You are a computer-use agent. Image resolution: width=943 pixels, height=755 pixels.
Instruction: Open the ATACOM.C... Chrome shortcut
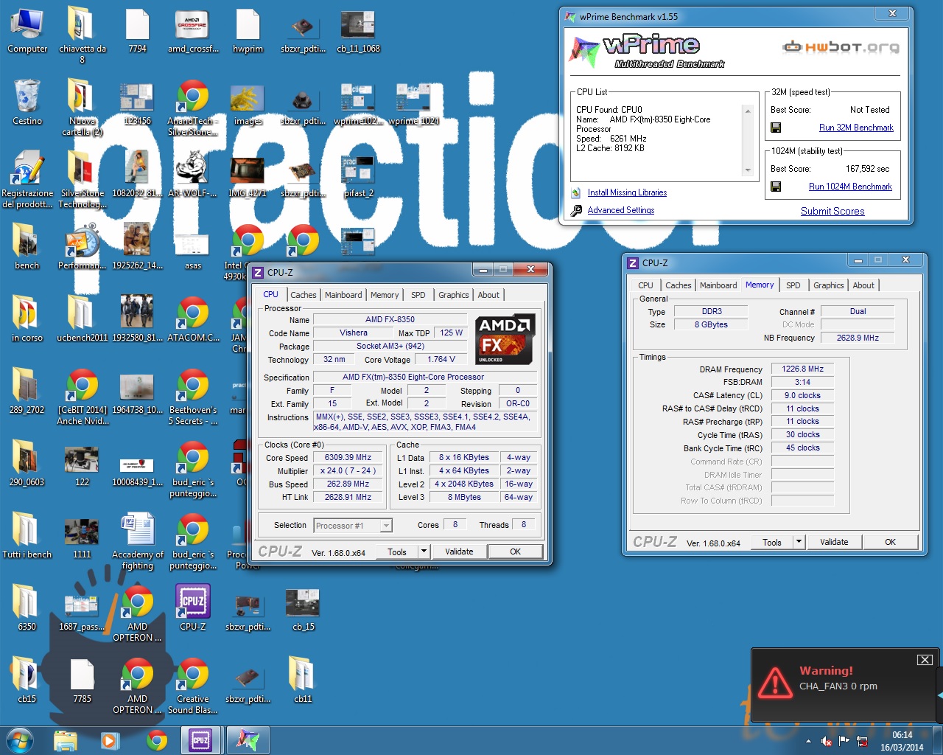pyautogui.click(x=192, y=319)
